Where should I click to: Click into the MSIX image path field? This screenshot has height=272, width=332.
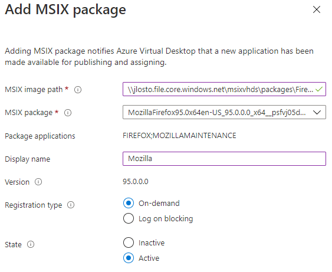pyautogui.click(x=224, y=89)
